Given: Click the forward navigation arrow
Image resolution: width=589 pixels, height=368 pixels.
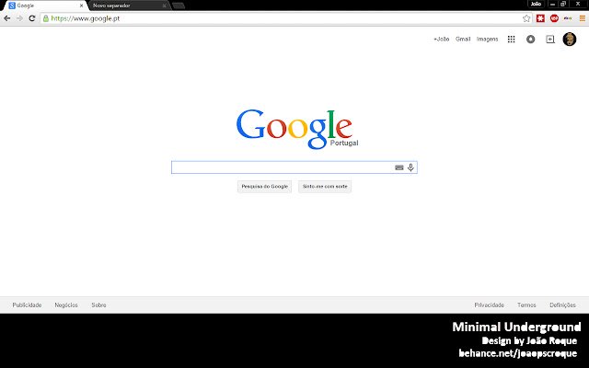Looking at the screenshot, I should 19,18.
